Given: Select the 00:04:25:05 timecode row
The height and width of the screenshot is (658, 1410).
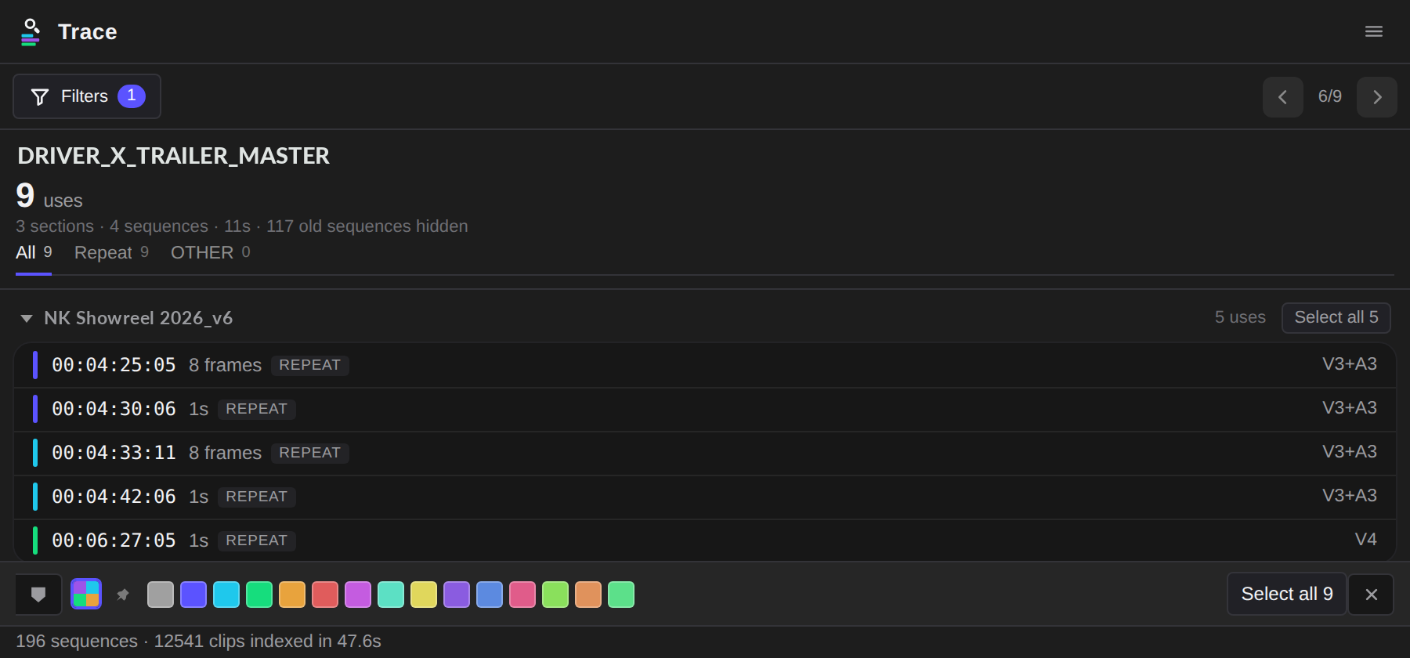Looking at the screenshot, I should [705, 365].
